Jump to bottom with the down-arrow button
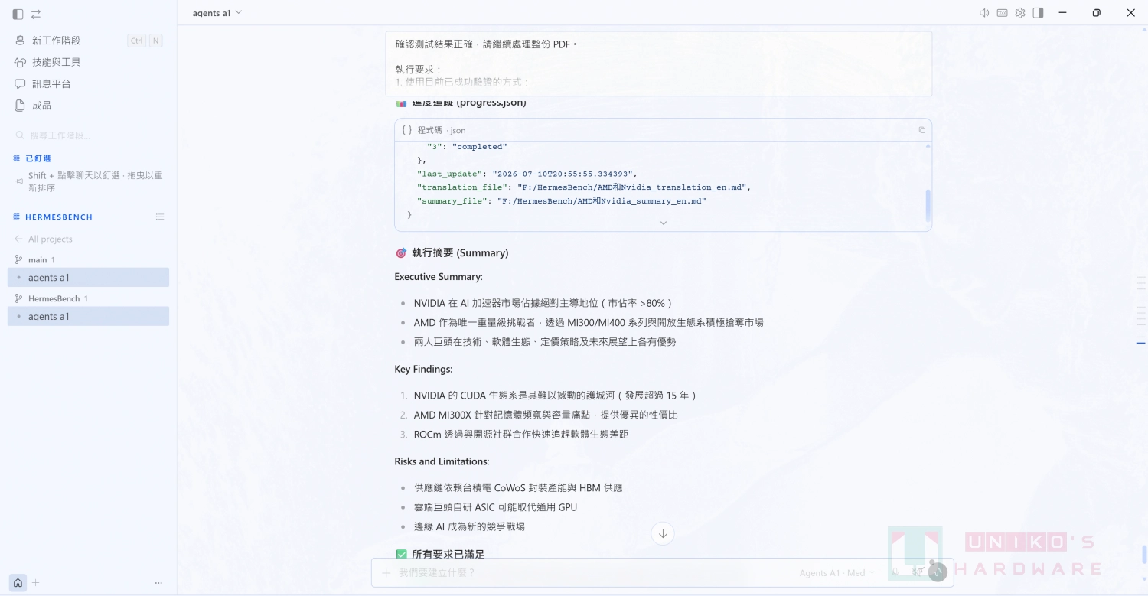 click(663, 533)
